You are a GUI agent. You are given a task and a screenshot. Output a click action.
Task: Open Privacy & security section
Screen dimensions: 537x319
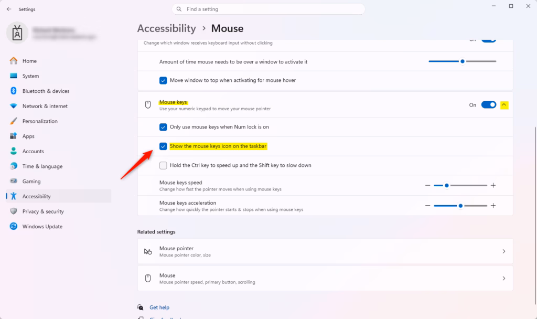tap(42, 211)
